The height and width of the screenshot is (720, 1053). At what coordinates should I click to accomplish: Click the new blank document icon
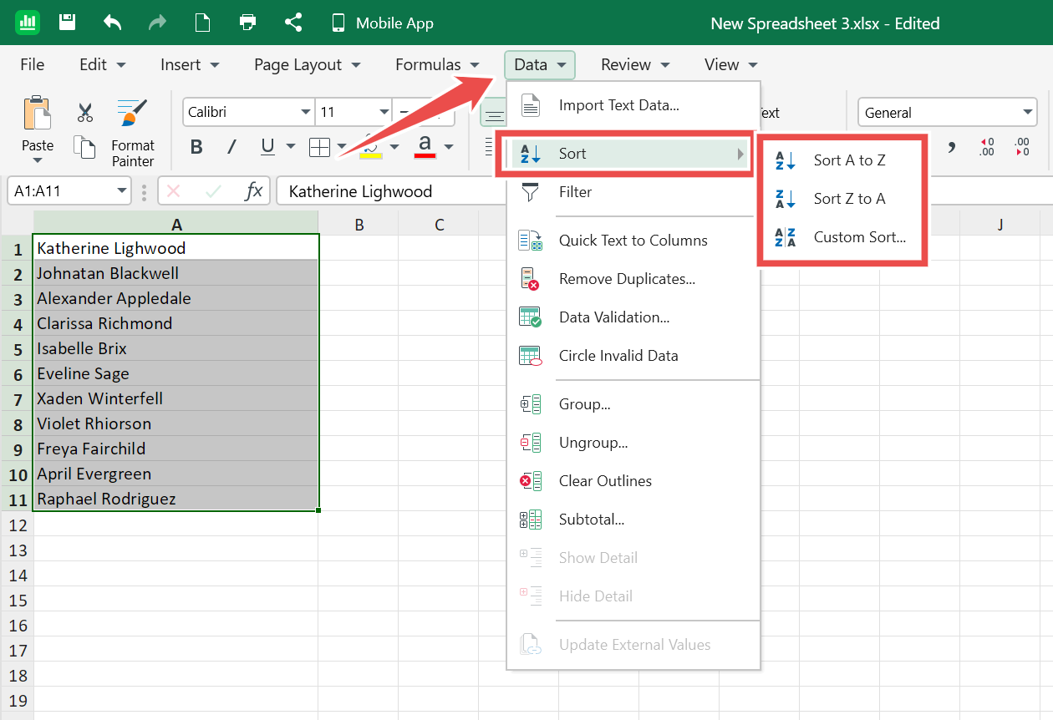tap(202, 23)
